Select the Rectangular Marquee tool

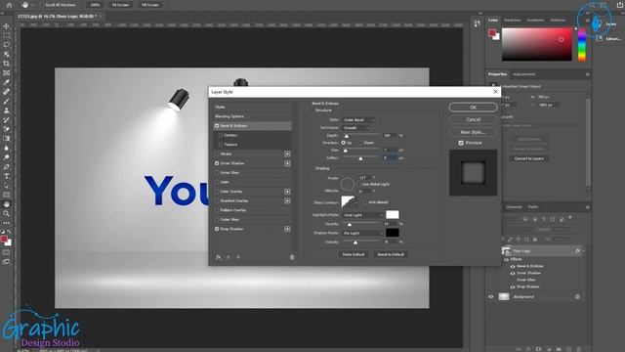pyautogui.click(x=7, y=35)
